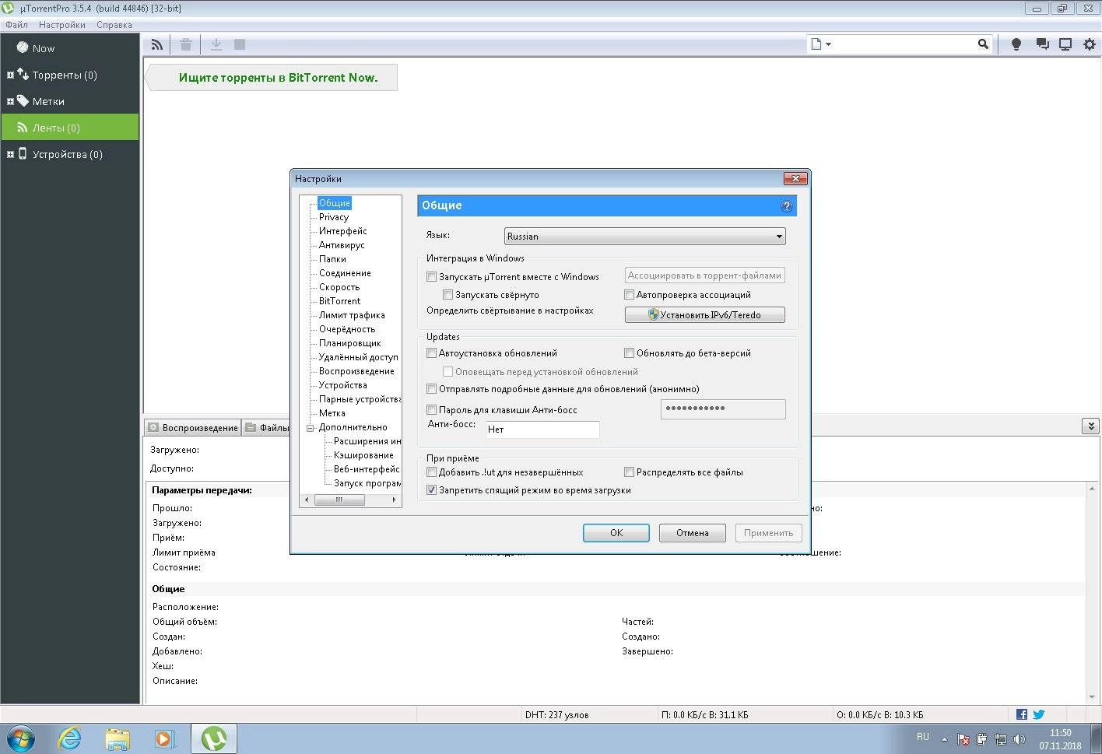Click settings tree horizontal scrollbar thumb
1102x754 pixels.
click(x=339, y=500)
